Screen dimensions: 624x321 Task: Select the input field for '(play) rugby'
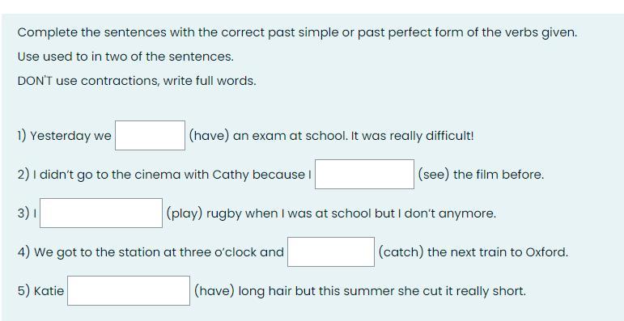[x=101, y=213]
